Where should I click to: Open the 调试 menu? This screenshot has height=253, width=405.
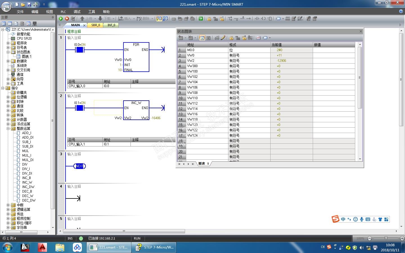point(77,12)
